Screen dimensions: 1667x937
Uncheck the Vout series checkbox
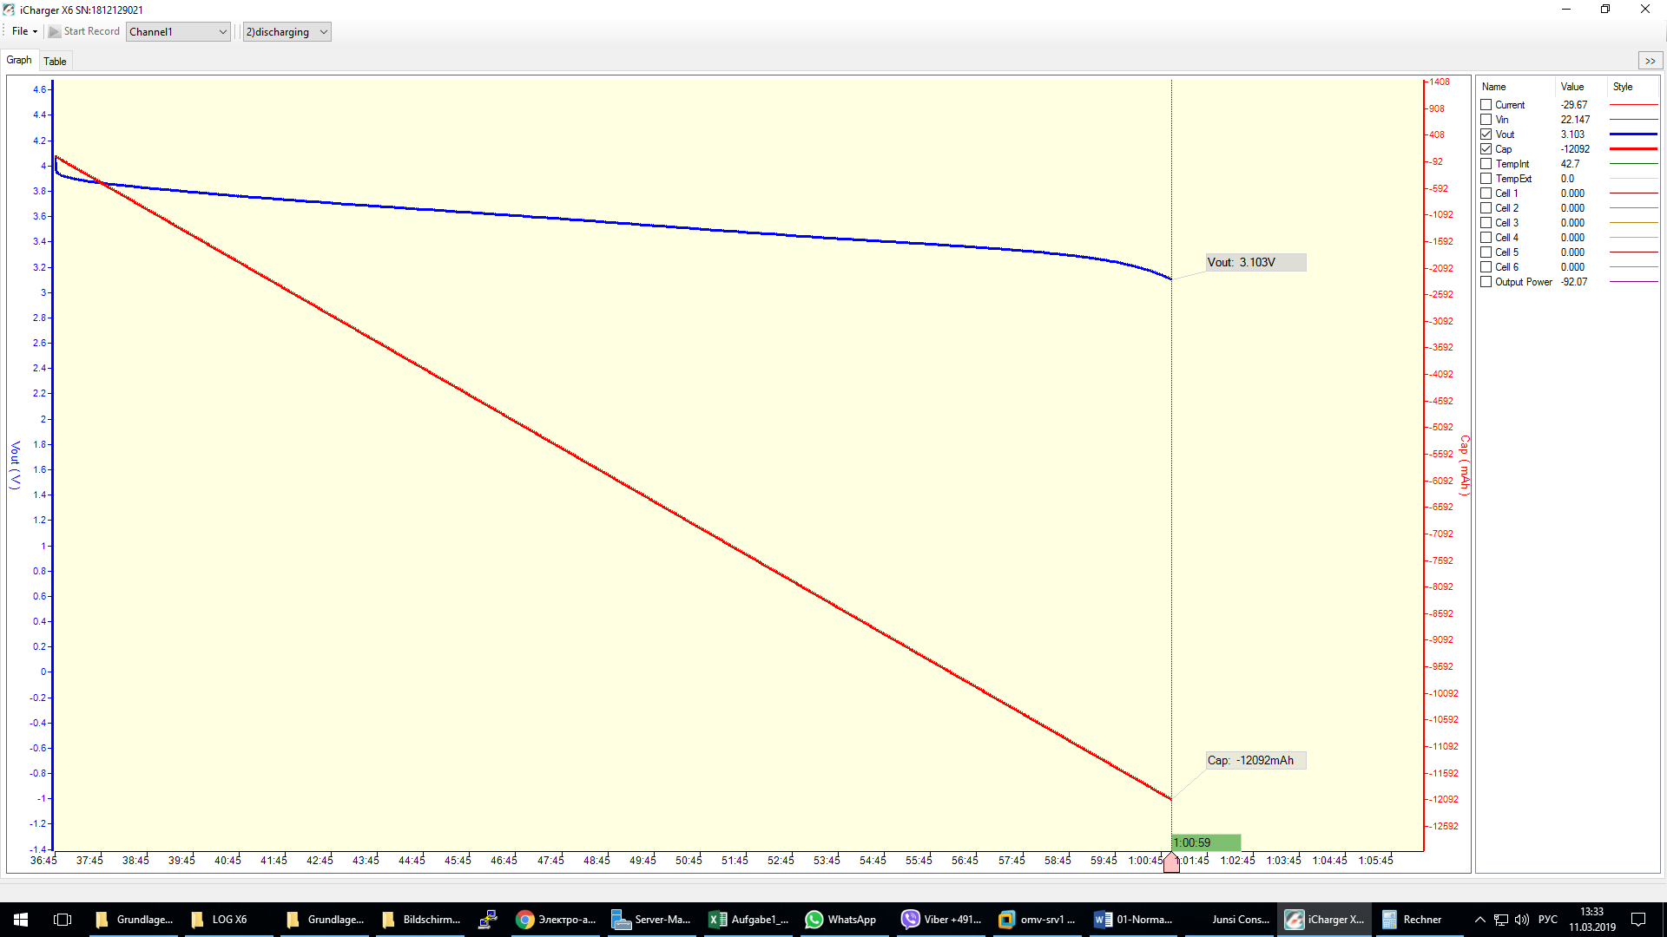pos(1486,134)
